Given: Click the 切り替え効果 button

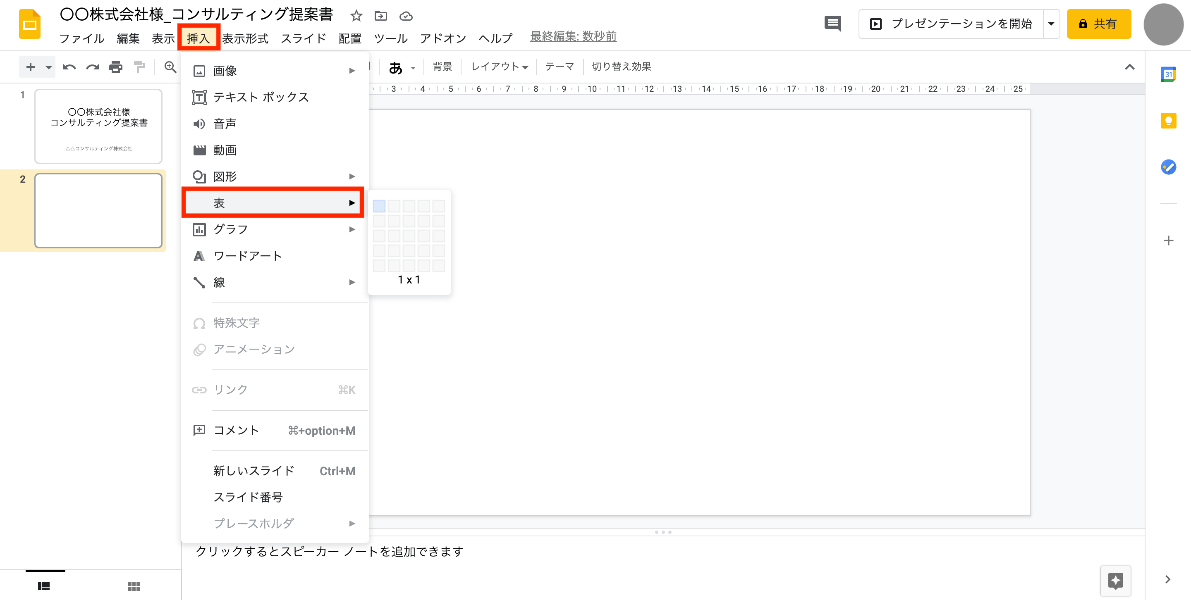Looking at the screenshot, I should pos(622,67).
